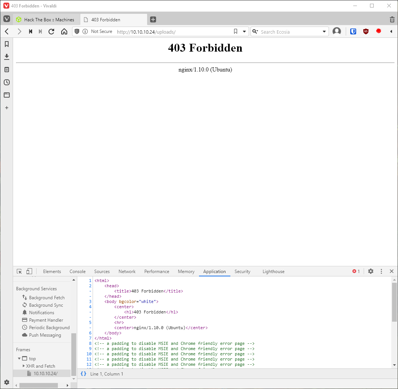Expand XHR and Fetch node
398x389 pixels.
pyautogui.click(x=24, y=366)
